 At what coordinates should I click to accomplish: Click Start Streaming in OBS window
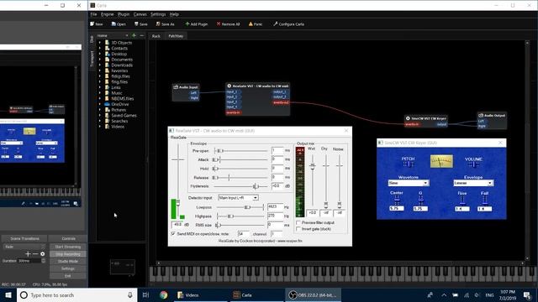pos(68,247)
